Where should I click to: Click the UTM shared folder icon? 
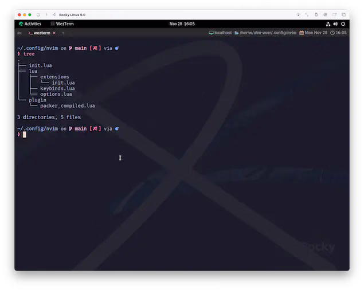[x=335, y=15]
